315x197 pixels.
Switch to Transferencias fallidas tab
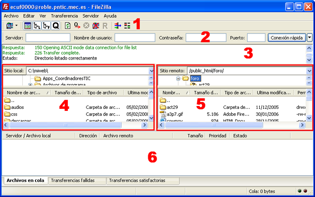(x=76, y=181)
